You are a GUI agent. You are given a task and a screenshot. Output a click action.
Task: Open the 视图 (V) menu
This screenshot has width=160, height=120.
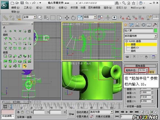pyautogui.click(x=50, y=8)
